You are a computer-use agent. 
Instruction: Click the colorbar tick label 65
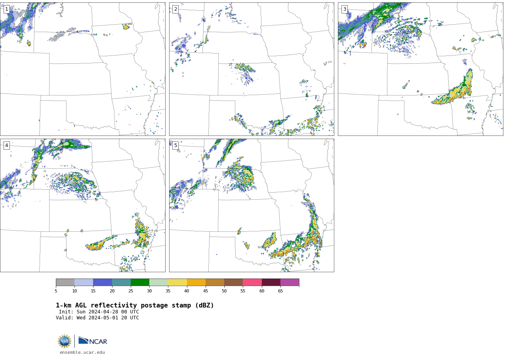(280, 291)
